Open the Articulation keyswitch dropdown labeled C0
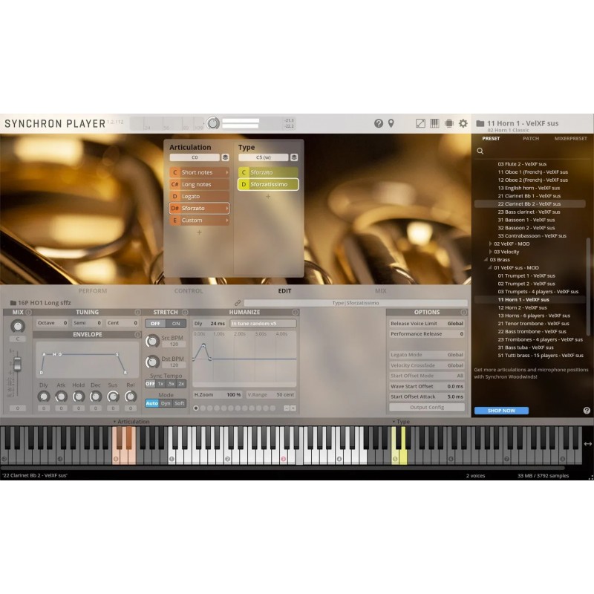This screenshot has width=594, height=594. 197,157
